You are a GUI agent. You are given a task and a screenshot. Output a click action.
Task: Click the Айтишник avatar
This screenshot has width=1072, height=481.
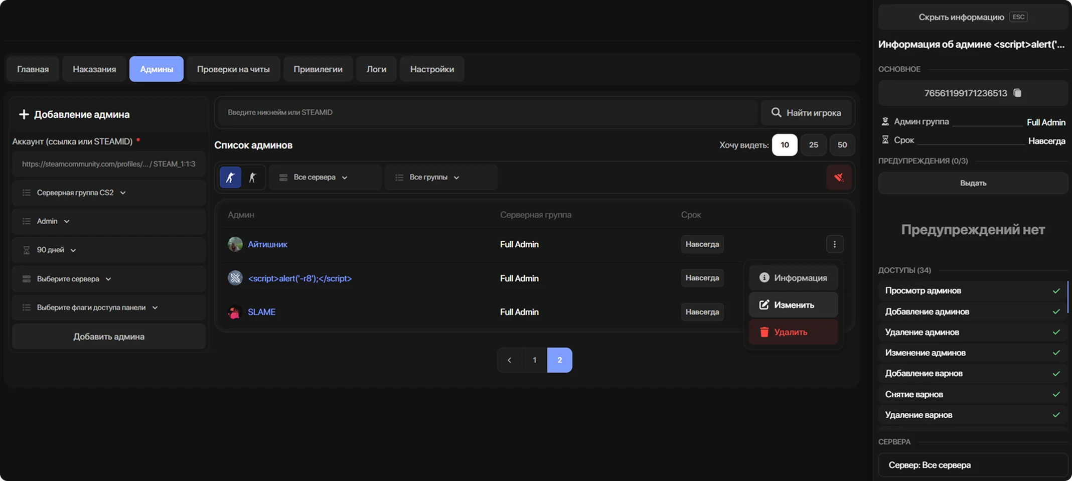click(235, 244)
